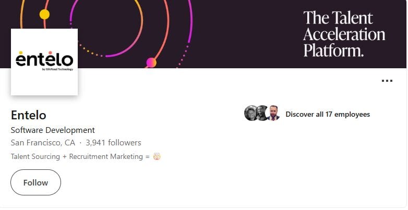
Task: Click the Entelo company logo
Action: click(x=44, y=62)
